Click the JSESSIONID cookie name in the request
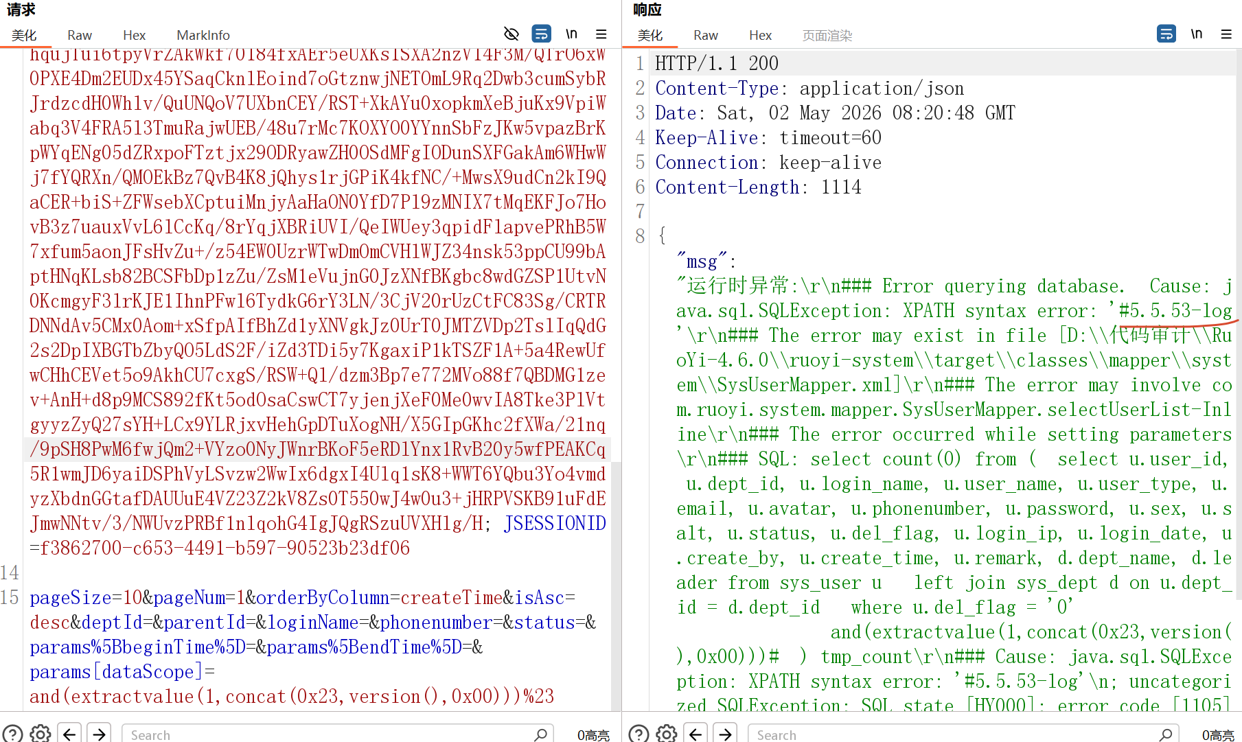1242x742 pixels. 555,524
